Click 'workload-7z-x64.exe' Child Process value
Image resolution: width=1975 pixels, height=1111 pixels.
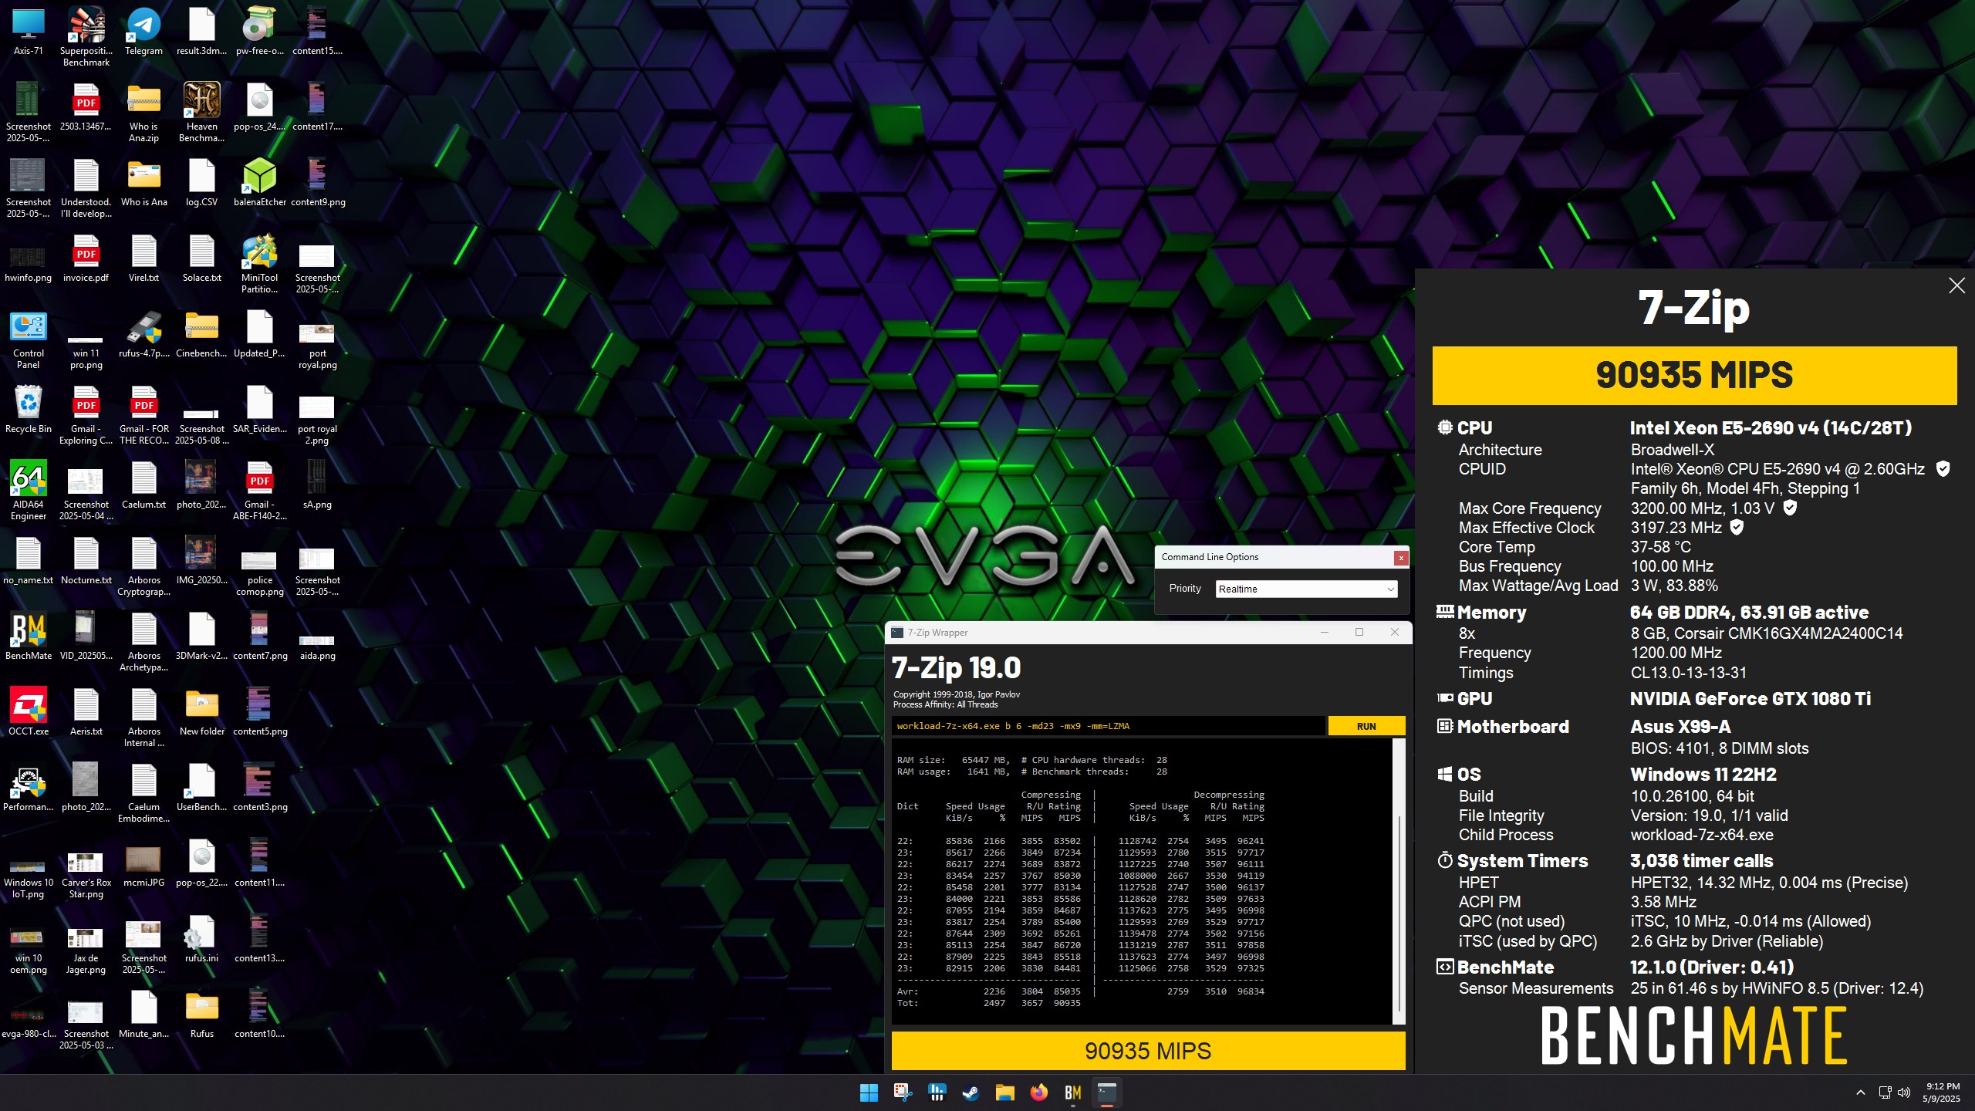[1702, 835]
